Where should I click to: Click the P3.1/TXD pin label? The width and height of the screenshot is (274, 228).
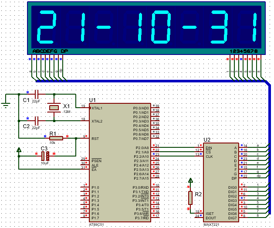(141, 192)
